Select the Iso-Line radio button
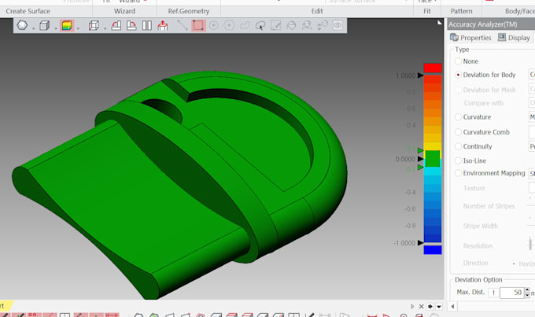 [458, 160]
